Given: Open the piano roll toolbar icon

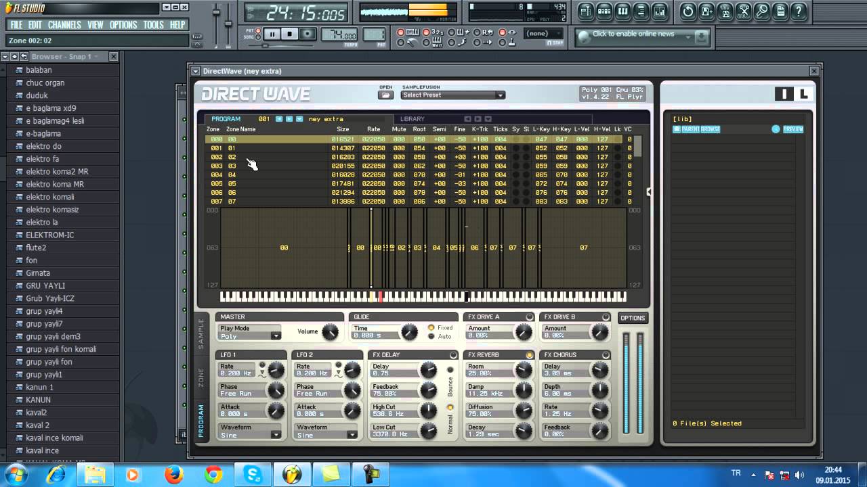Looking at the screenshot, I should [622, 11].
